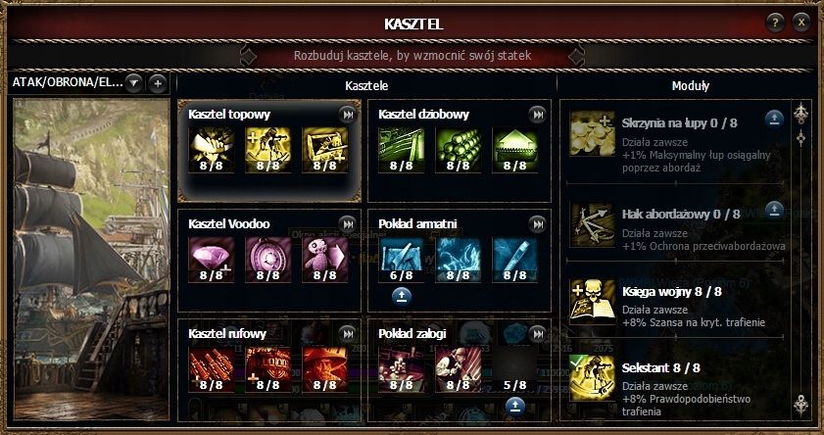Select the Pokład załogi panel header

click(412, 334)
